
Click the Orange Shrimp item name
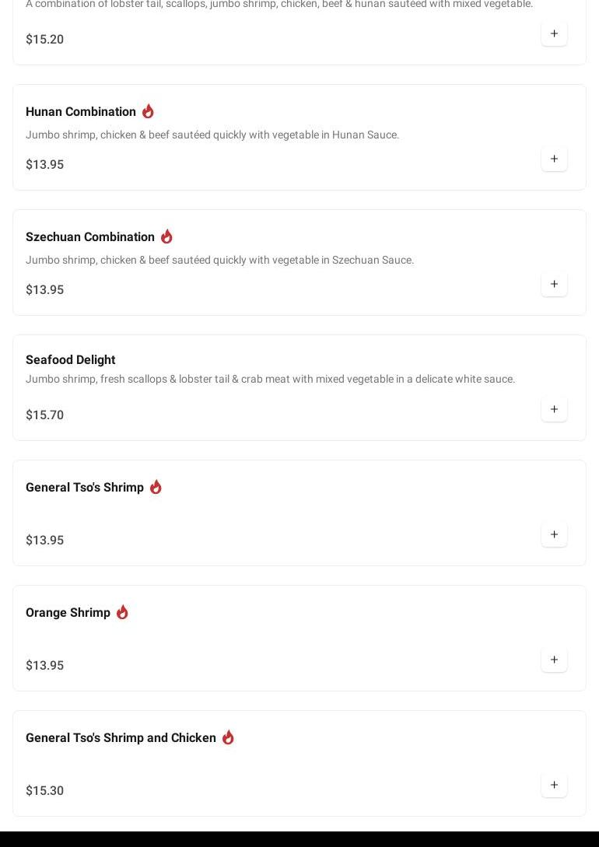[68, 613]
